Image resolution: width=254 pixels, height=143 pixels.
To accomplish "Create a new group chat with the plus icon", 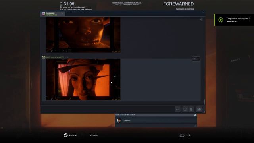I will [x=195, y=114].
